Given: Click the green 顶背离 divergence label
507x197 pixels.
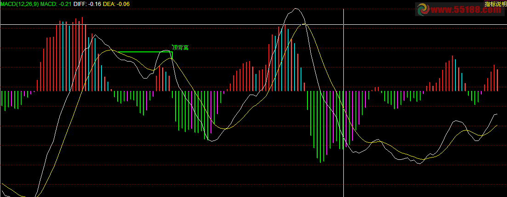Looking at the screenshot, I should [x=180, y=48].
